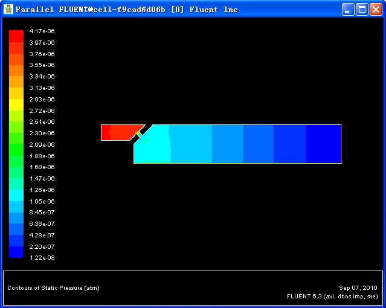Screen dimensions: 386x308
Task: Close the Fluent graphics window
Action: (376, 9)
